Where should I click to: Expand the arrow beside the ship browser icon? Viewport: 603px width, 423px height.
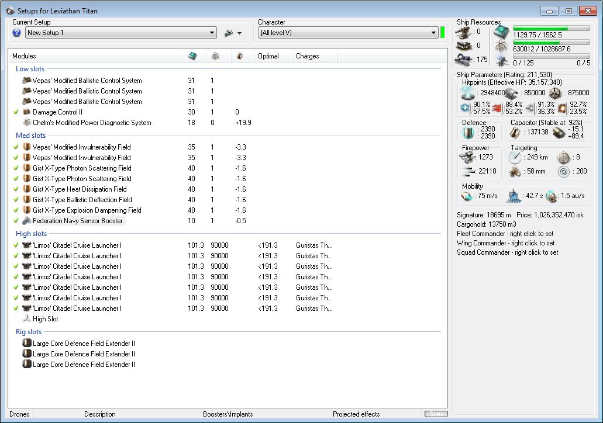(x=239, y=33)
